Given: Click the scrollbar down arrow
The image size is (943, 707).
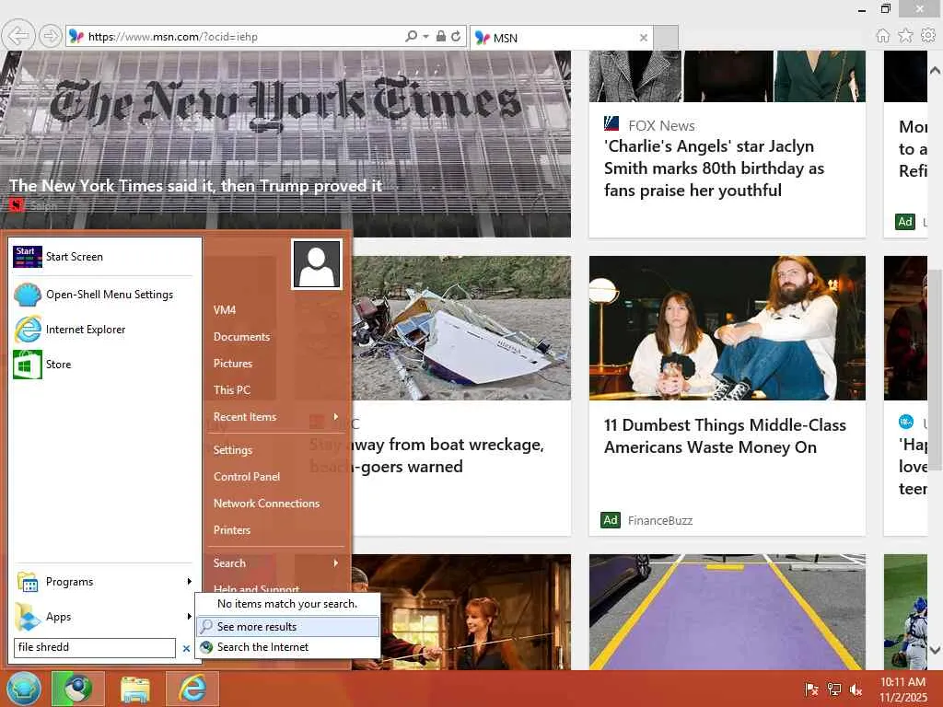Looking at the screenshot, I should coord(936,649).
